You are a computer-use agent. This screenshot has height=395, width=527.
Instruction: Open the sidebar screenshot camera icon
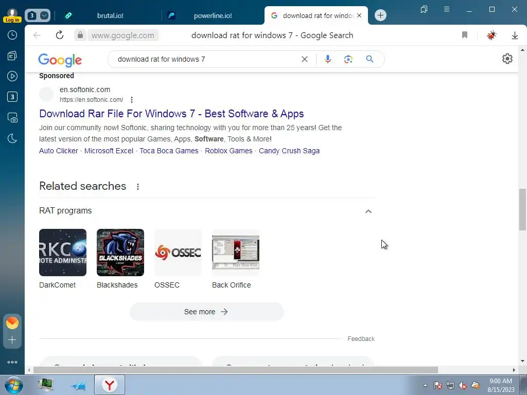pos(12,118)
